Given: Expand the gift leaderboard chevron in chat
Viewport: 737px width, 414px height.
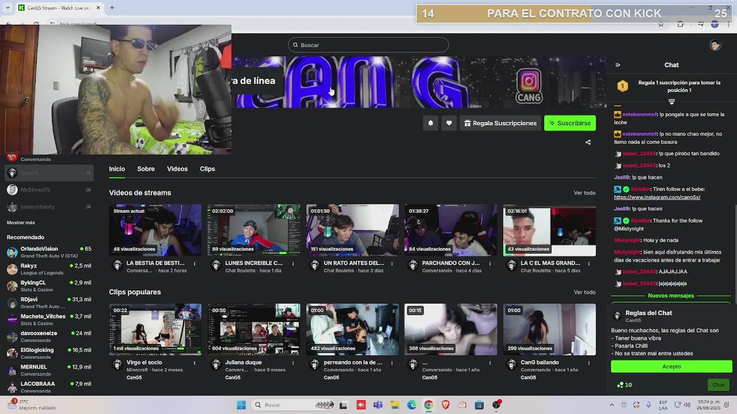Looking at the screenshot, I should 671,102.
